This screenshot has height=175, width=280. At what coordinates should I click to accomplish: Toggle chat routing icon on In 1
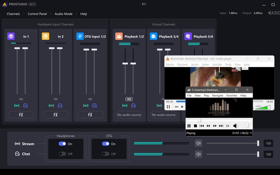pos(25,105)
